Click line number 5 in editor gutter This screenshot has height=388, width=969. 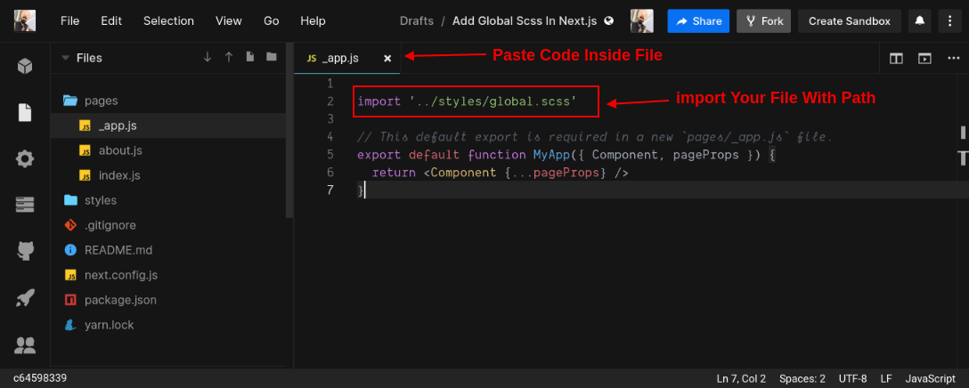point(330,155)
